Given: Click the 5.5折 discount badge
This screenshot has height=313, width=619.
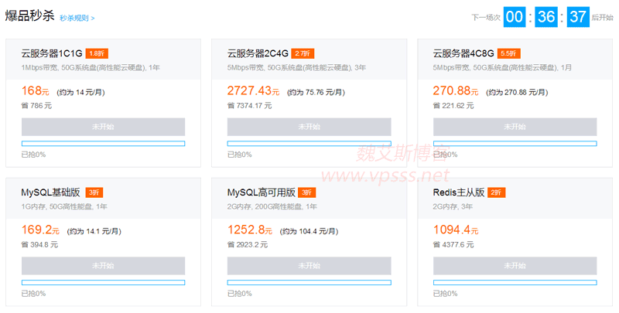Looking at the screenshot, I should (x=508, y=53).
